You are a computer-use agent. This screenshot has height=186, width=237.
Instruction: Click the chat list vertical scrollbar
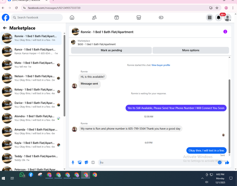coord(64,76)
